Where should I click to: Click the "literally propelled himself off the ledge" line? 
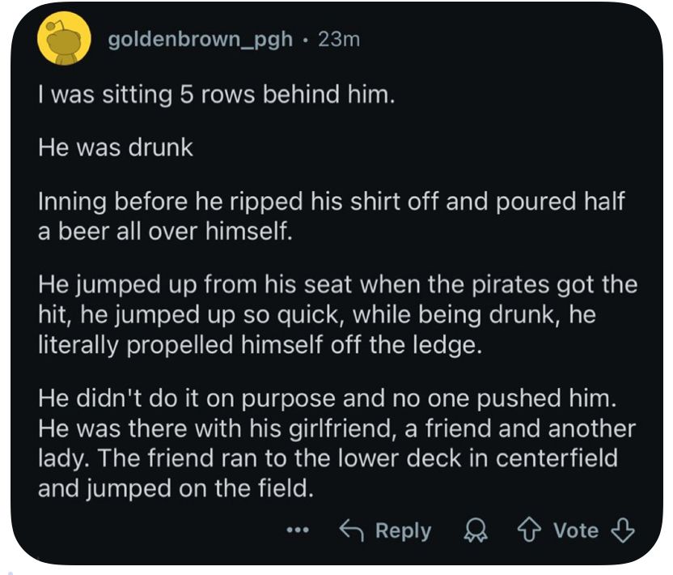coord(260,345)
